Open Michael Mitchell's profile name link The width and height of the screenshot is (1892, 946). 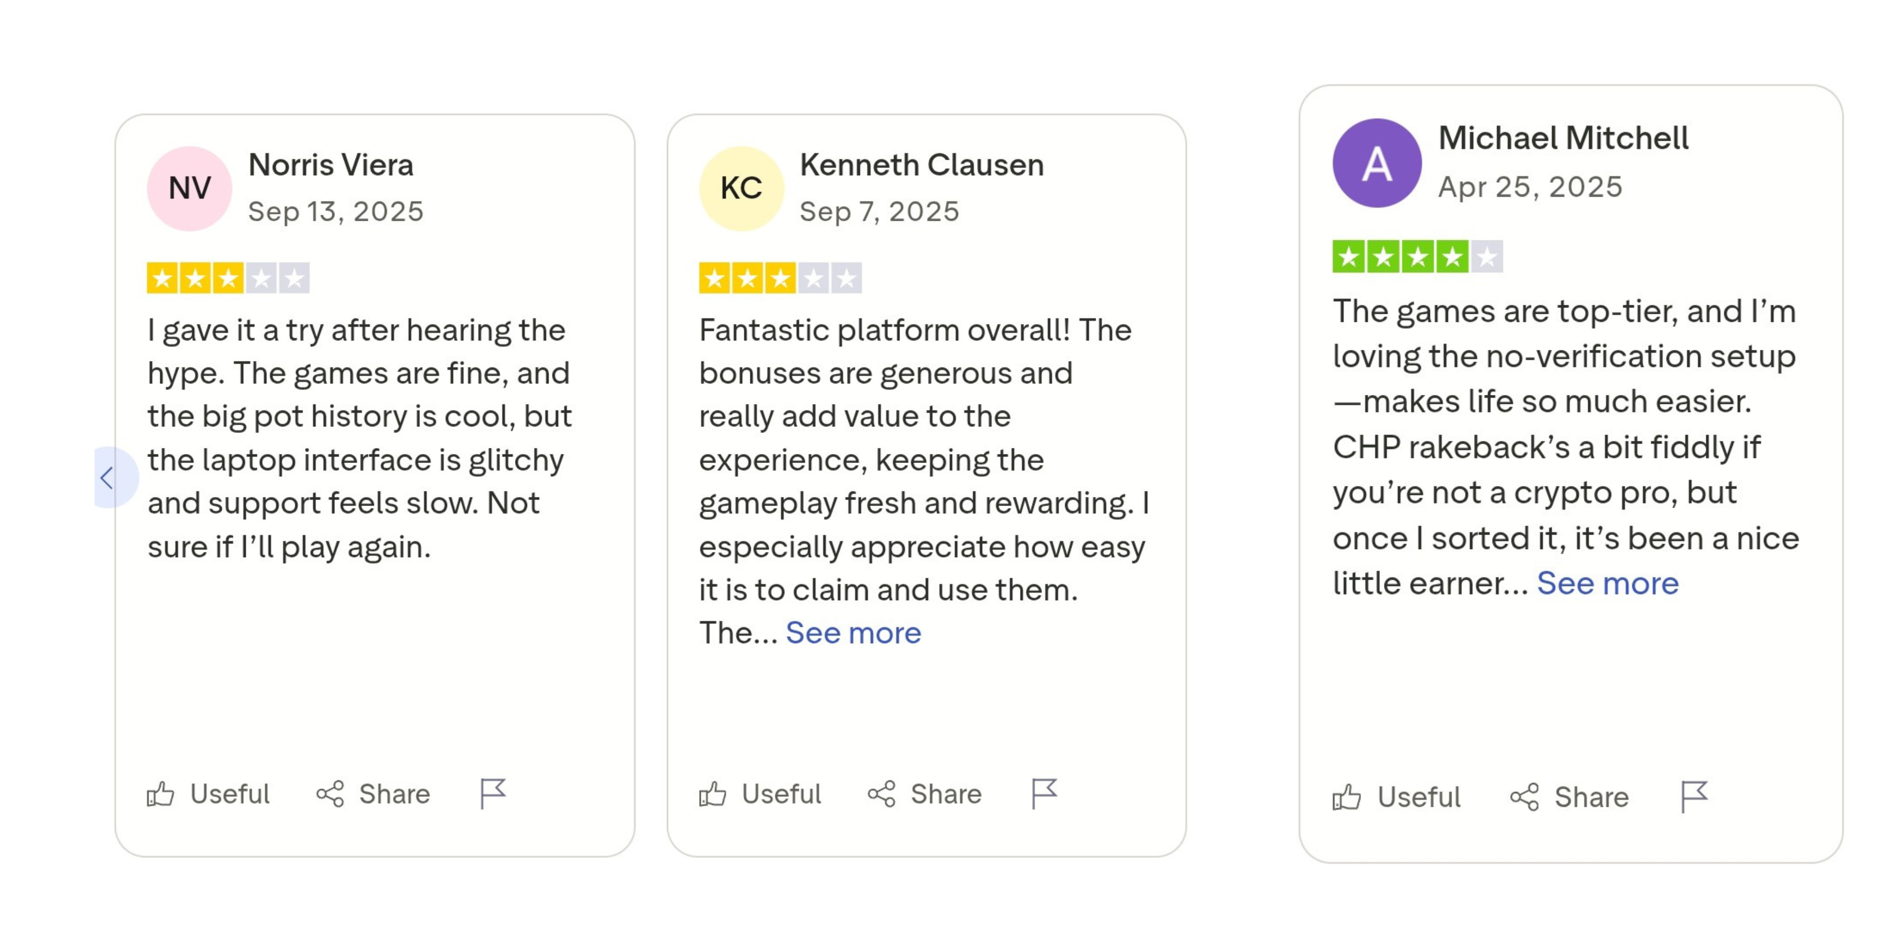click(1563, 138)
